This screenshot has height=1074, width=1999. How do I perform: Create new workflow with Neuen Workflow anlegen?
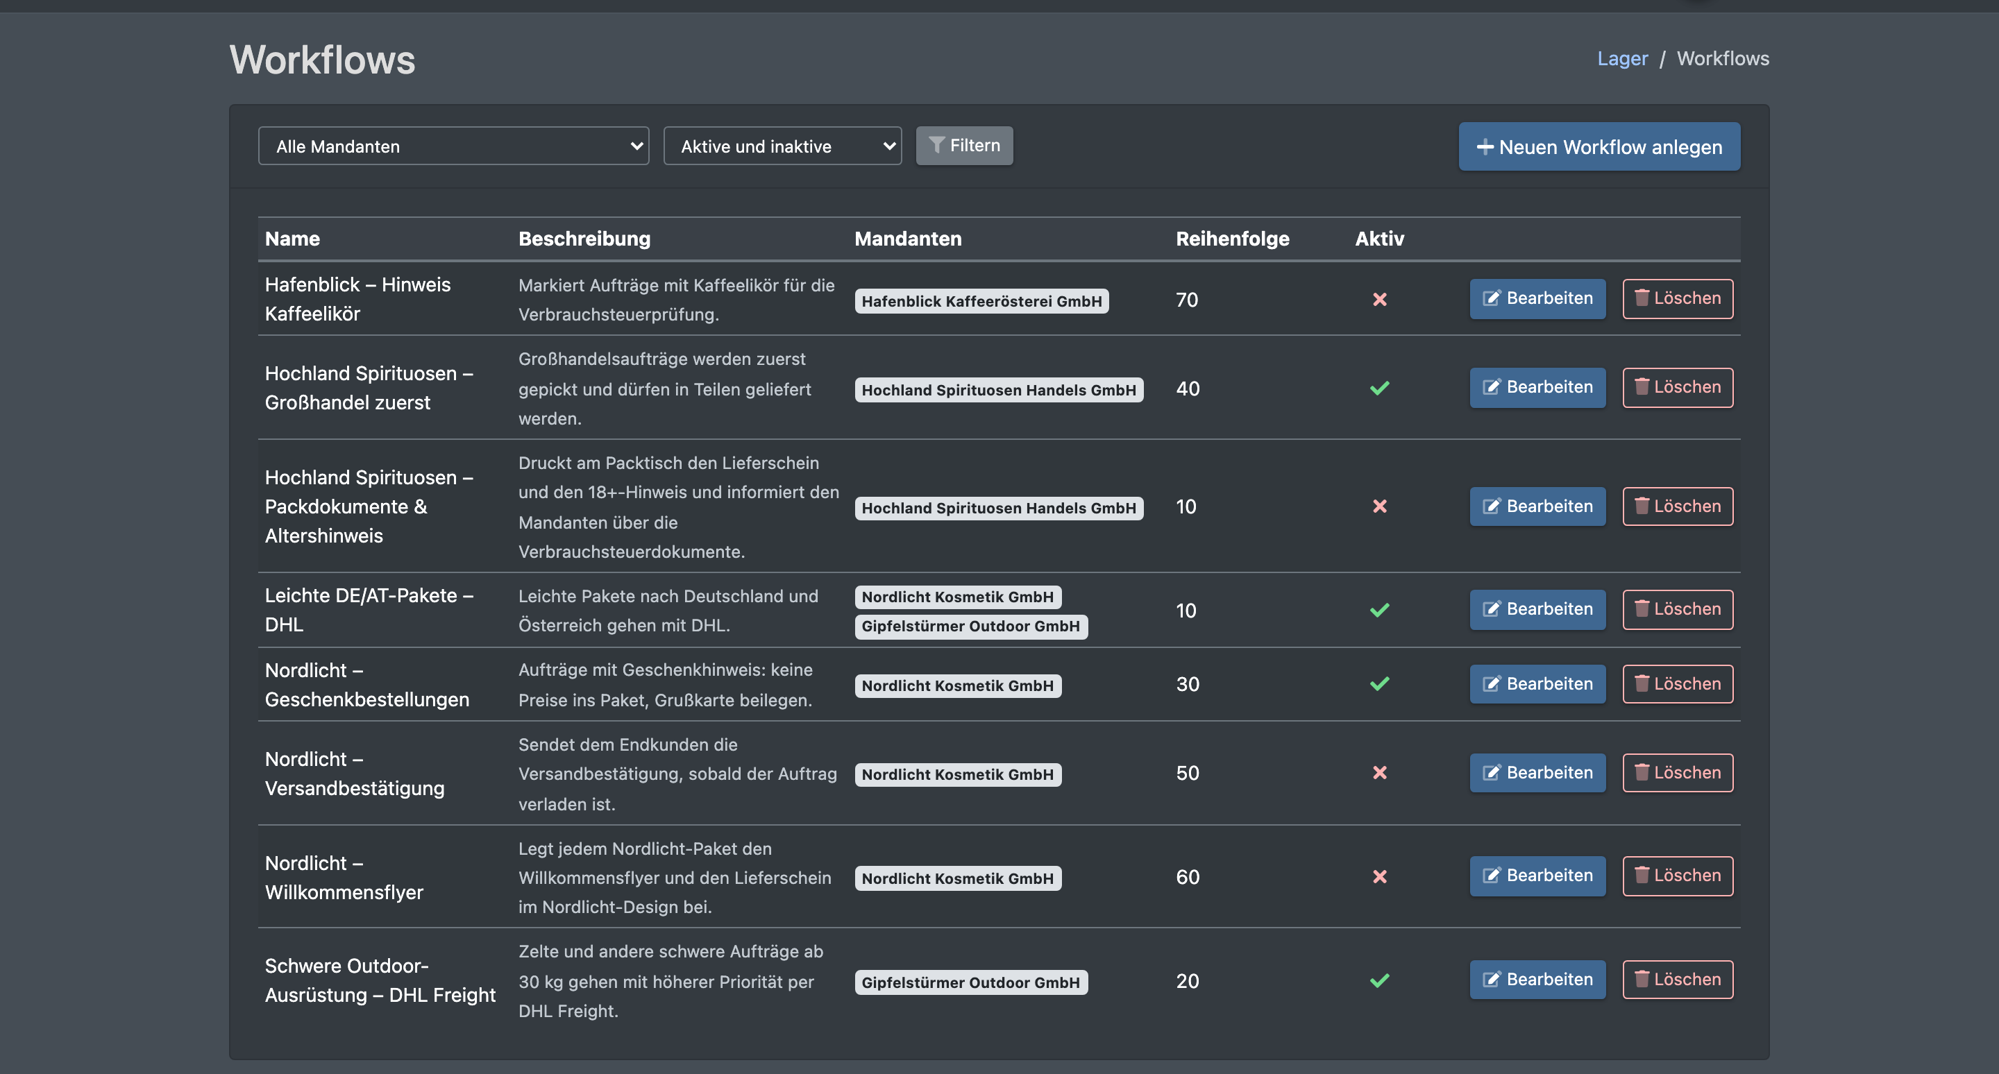[1599, 146]
